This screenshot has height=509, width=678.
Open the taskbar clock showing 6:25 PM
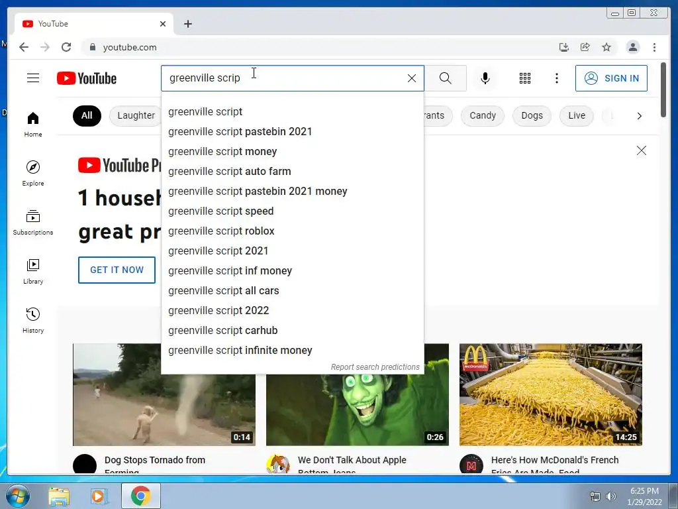pos(644,496)
